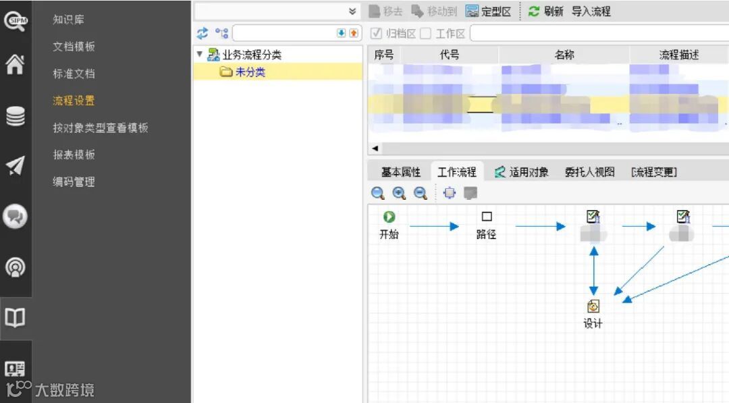Click the gray square toolbar icon
Image resolution: width=729 pixels, height=403 pixels.
[470, 192]
